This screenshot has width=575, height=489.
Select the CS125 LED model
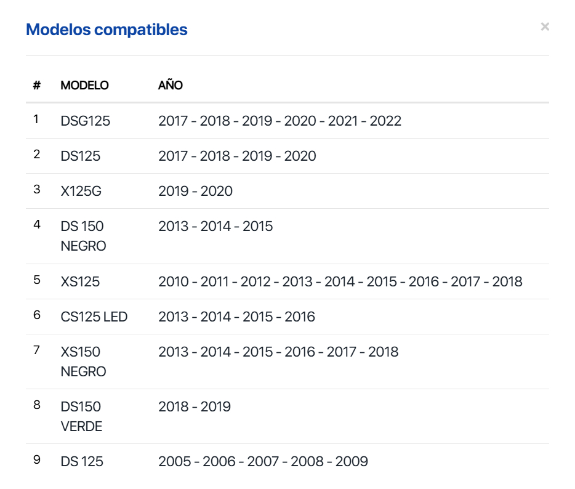94,317
